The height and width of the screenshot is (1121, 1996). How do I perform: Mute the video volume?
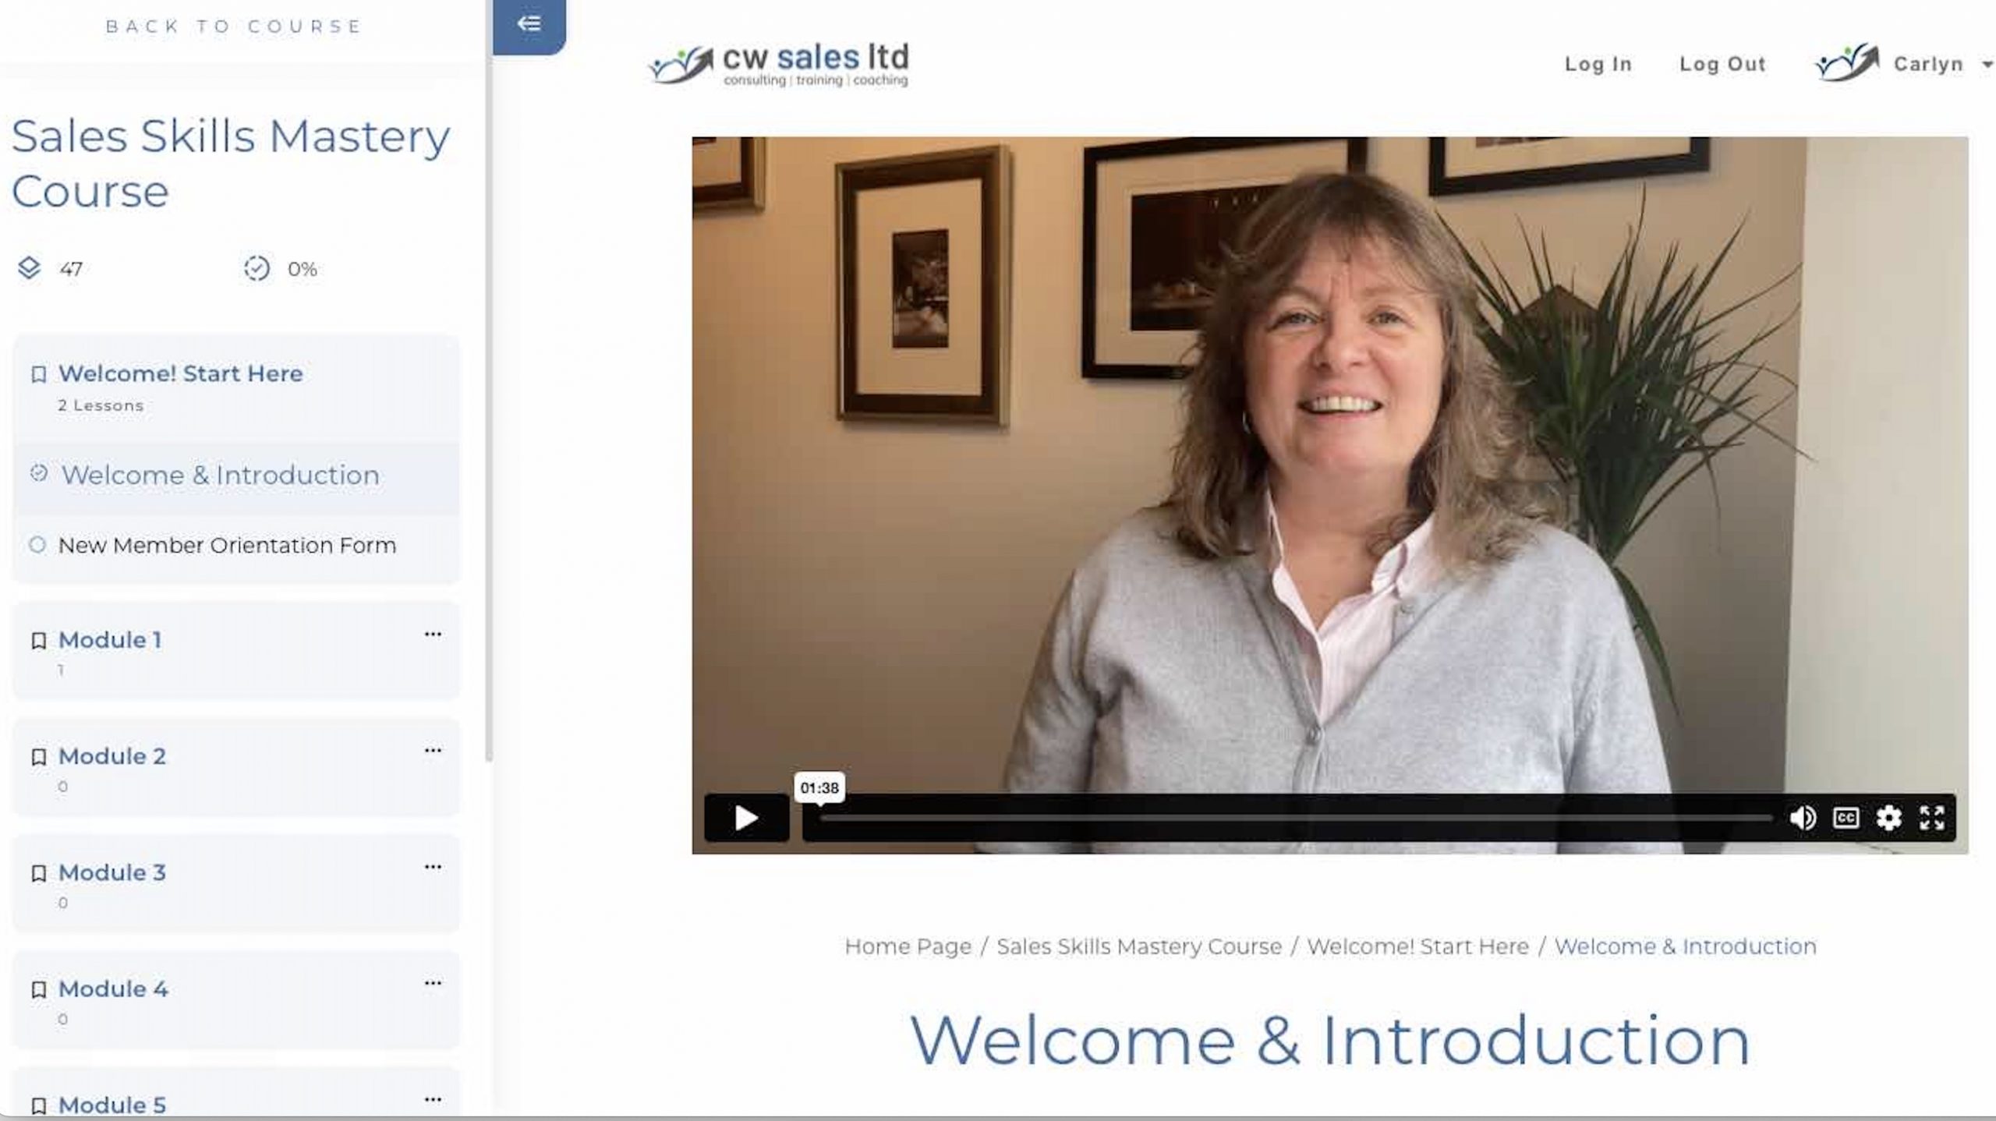tap(1802, 818)
